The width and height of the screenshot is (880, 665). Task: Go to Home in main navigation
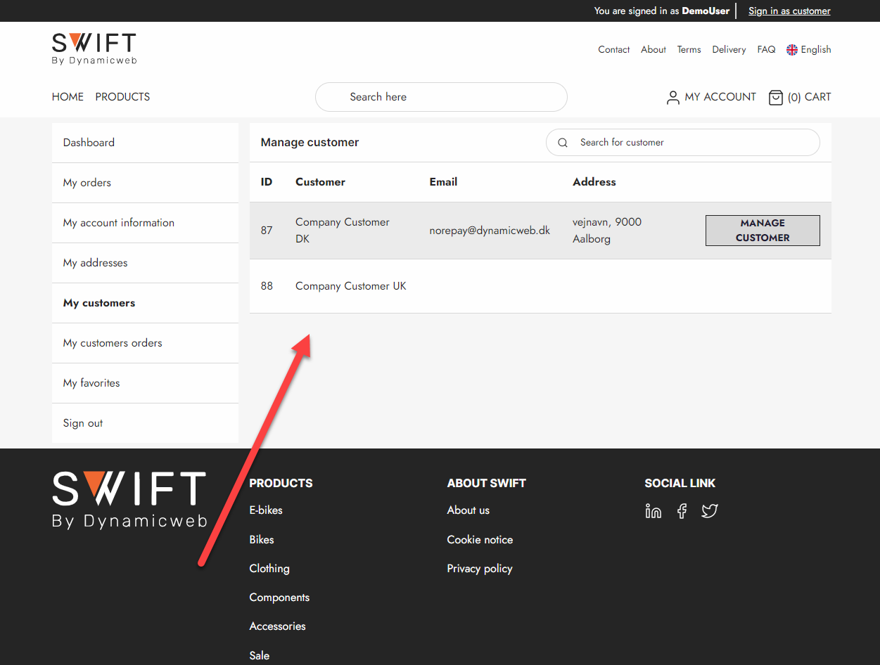coord(68,97)
